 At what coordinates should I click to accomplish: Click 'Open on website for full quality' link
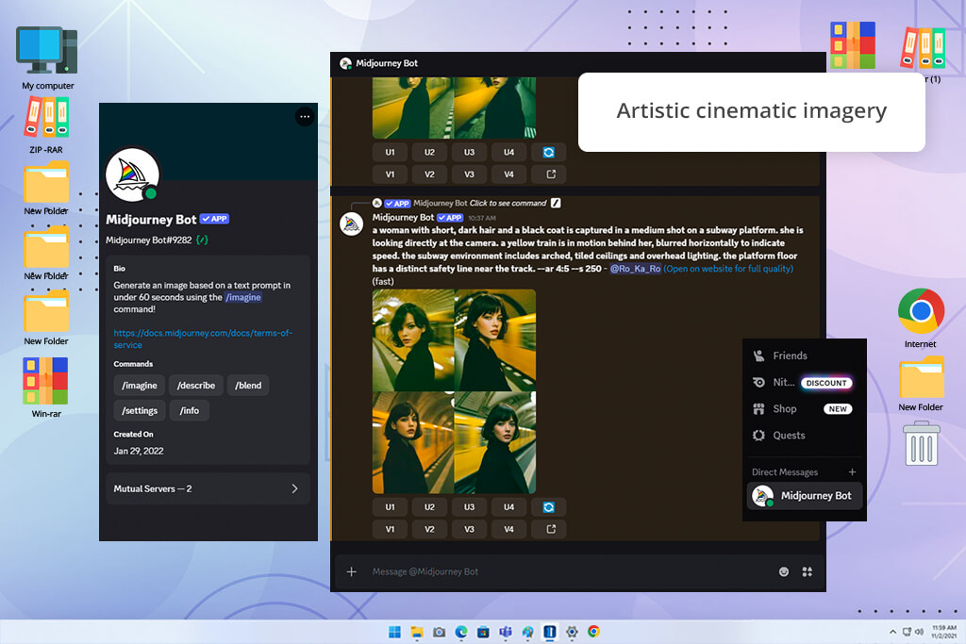click(x=728, y=269)
